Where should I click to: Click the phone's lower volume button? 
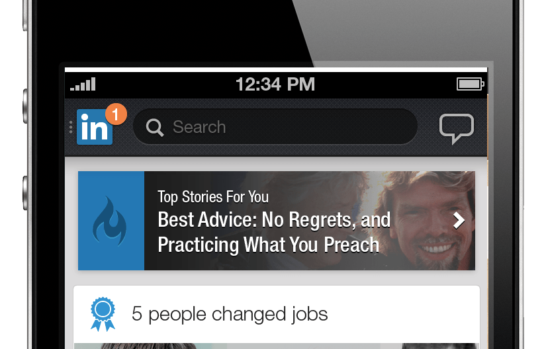coord(25,193)
